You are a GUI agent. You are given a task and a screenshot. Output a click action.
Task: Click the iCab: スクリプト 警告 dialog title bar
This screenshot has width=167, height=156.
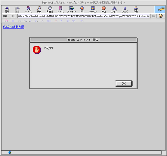[x=83, y=40]
